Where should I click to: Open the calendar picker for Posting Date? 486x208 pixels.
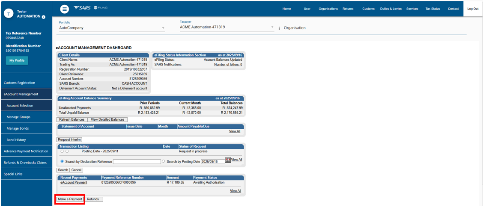(x=228, y=160)
